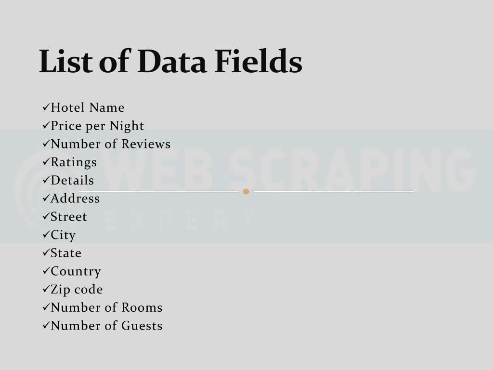Click the checkmark beside Zip code
Screen dimensions: 493x370
pos(46,289)
